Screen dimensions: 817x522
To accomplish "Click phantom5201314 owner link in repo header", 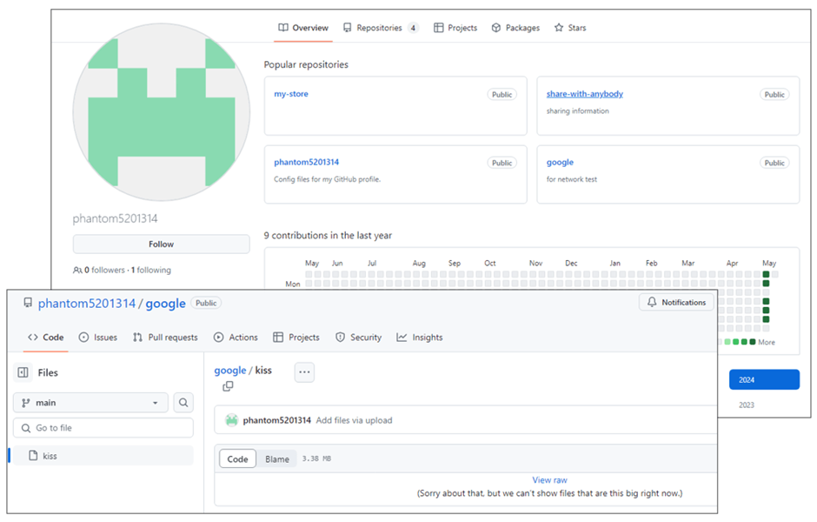I will coord(87,303).
